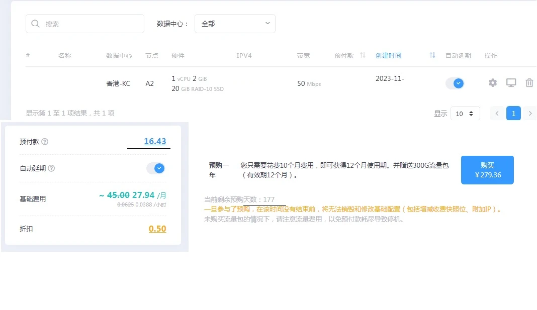Click the 硬件 column header
This screenshot has width=537, height=310.
pyautogui.click(x=178, y=55)
